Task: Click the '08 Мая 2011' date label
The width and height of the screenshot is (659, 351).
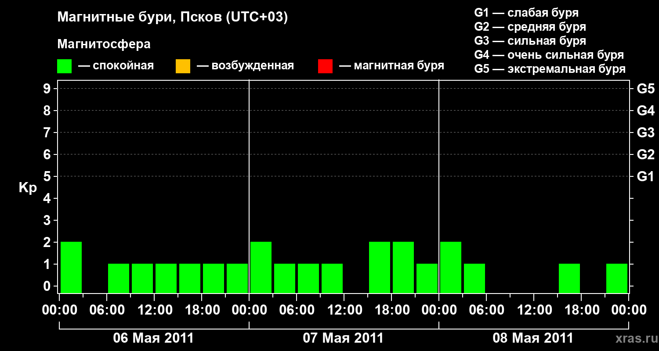Action: (x=533, y=338)
